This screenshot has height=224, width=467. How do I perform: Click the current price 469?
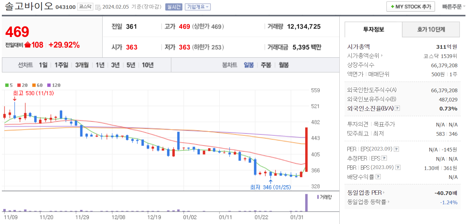pos(17,32)
